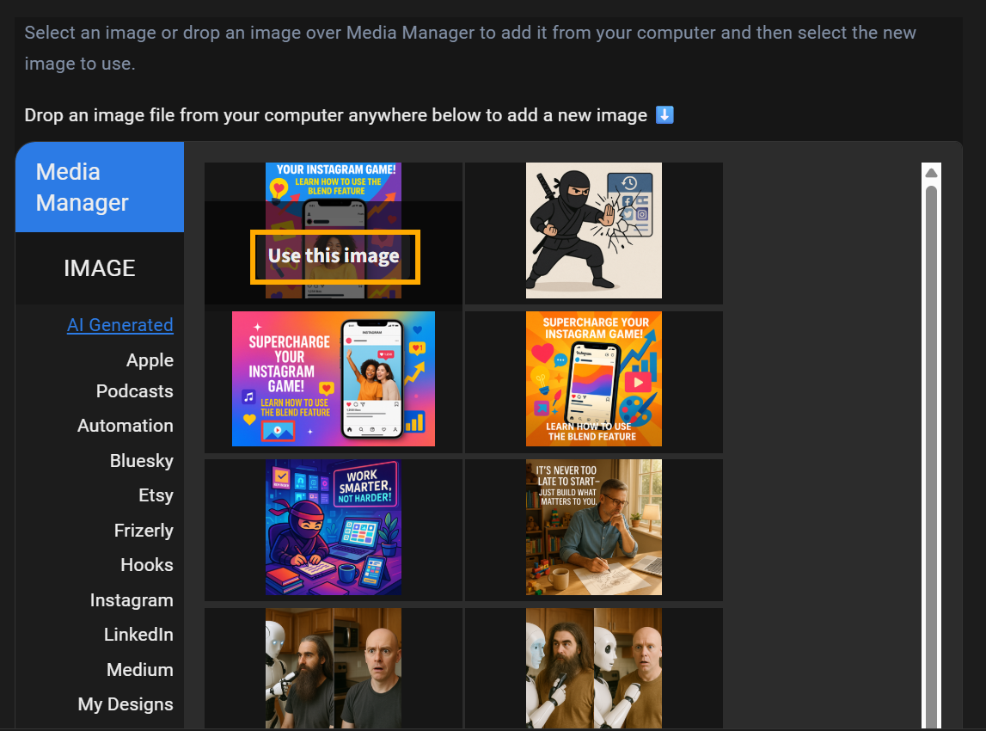Select the ninja smashing social icons thumbnail
Viewport: 986px width, 731px height.
pyautogui.click(x=594, y=230)
